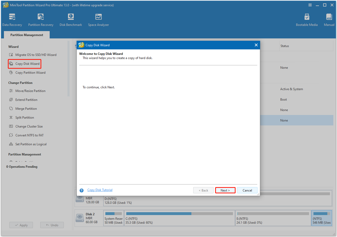The width and height of the screenshot is (337, 237).
Task: Select Set Partition as Logical
Action: tap(31, 144)
